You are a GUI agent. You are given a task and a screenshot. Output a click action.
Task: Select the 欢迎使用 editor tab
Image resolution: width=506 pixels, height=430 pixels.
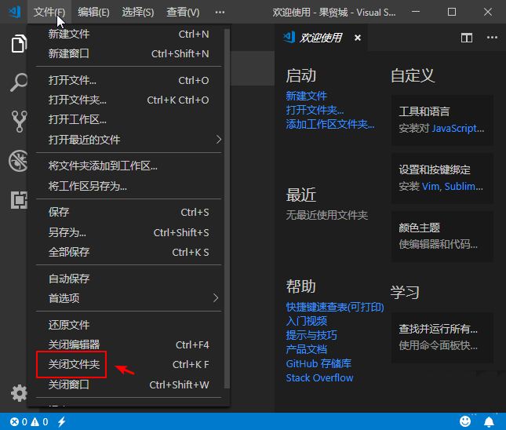[321, 38]
